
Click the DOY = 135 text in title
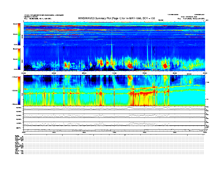pyautogui.click(x=149, y=18)
